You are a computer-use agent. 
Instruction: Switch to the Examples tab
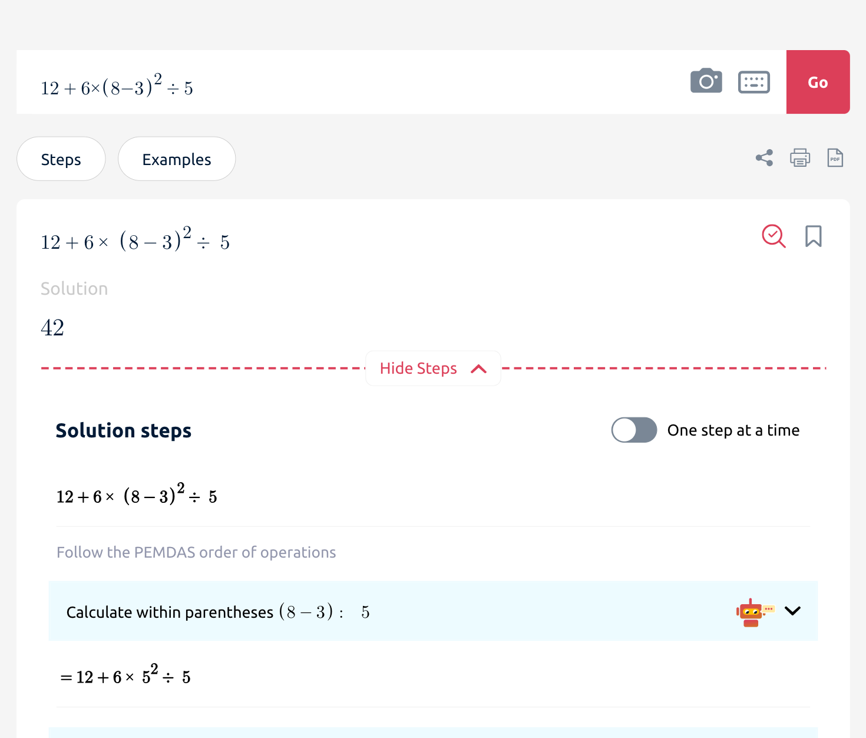[176, 159]
